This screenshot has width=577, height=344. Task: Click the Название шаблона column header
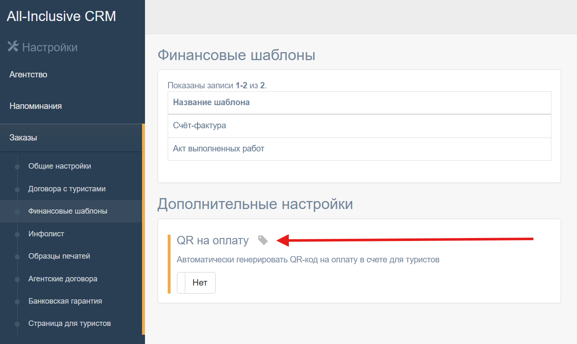pos(211,102)
